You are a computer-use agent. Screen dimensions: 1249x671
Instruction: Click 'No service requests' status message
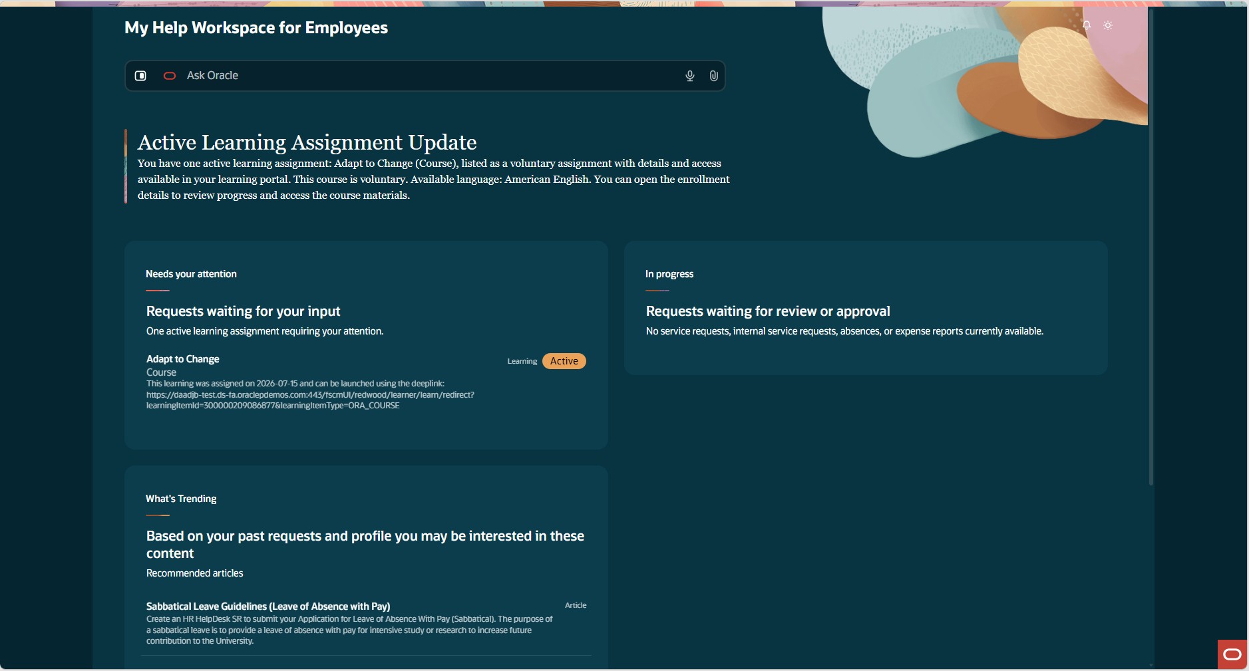tap(844, 331)
